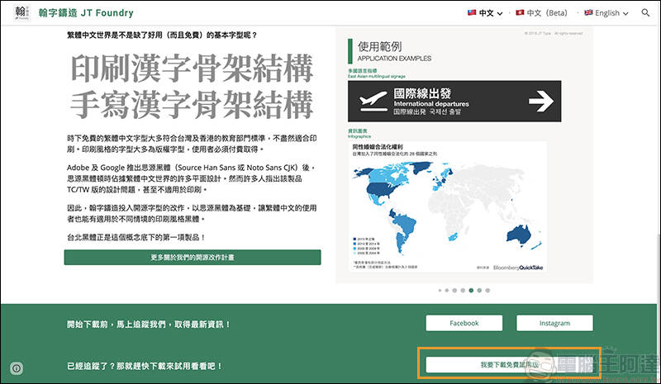
Task: Expand the English language dropdown
Action: click(625, 13)
